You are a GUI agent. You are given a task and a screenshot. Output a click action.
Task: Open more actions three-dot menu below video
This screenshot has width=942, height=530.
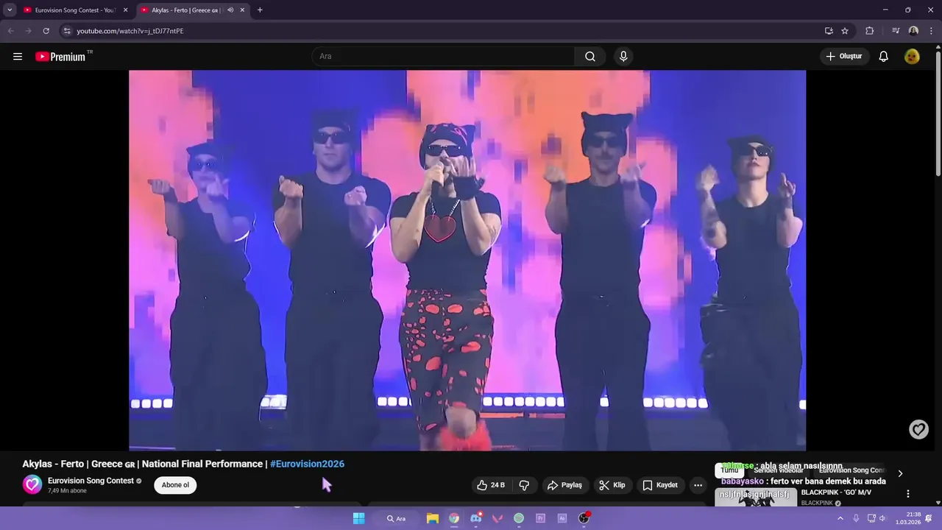(698, 485)
